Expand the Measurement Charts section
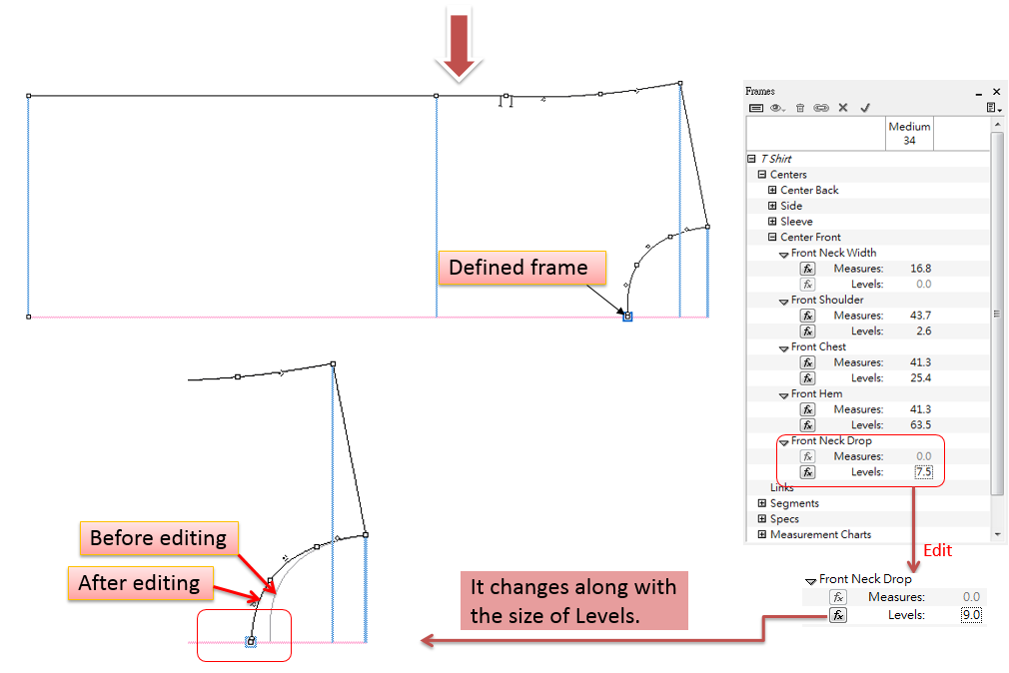Screen dimensions: 1009x673 (762, 535)
